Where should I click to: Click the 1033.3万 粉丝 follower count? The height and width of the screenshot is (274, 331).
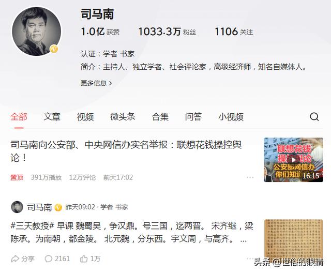point(167,32)
